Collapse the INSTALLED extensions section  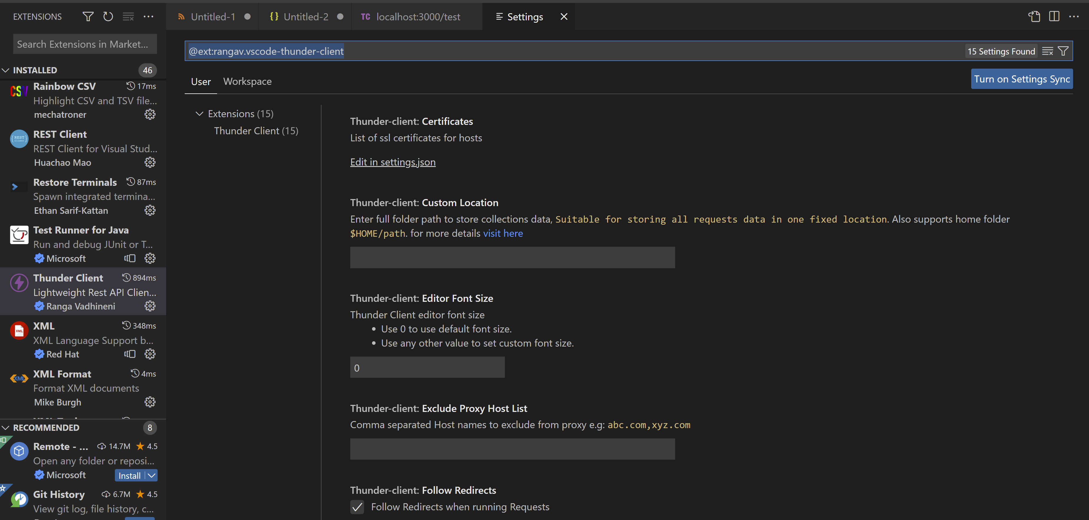(6, 70)
